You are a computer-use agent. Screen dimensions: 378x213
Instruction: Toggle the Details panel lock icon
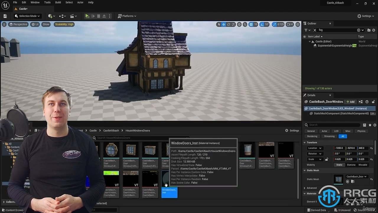click(x=373, y=102)
